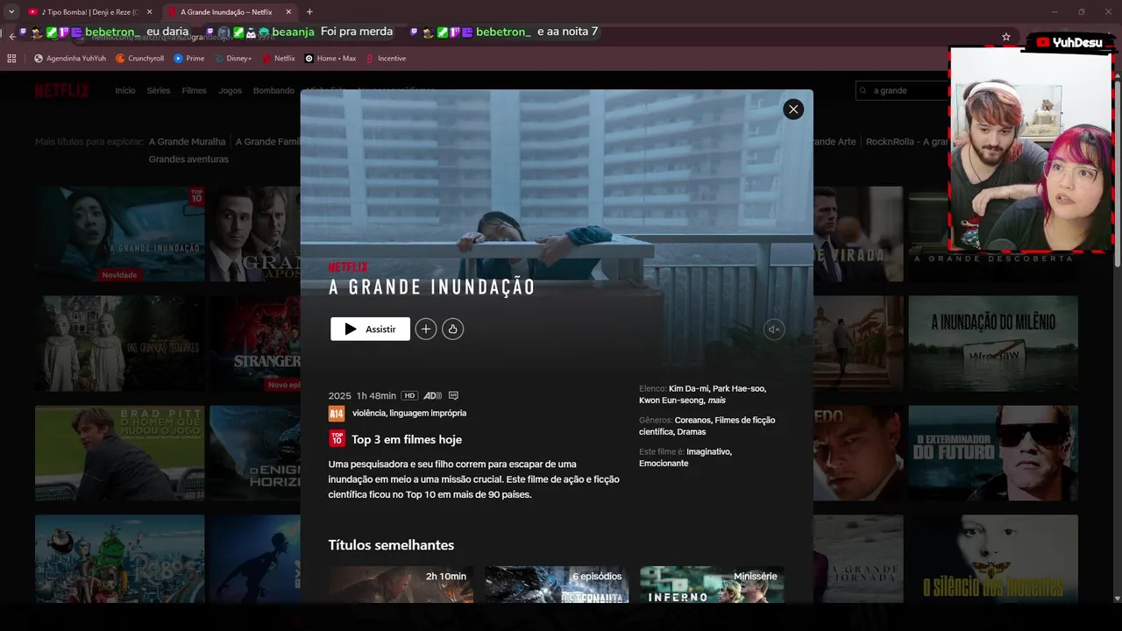This screenshot has height=631, width=1122.
Task: Unmute the trailer preview audio
Action: [x=773, y=330]
